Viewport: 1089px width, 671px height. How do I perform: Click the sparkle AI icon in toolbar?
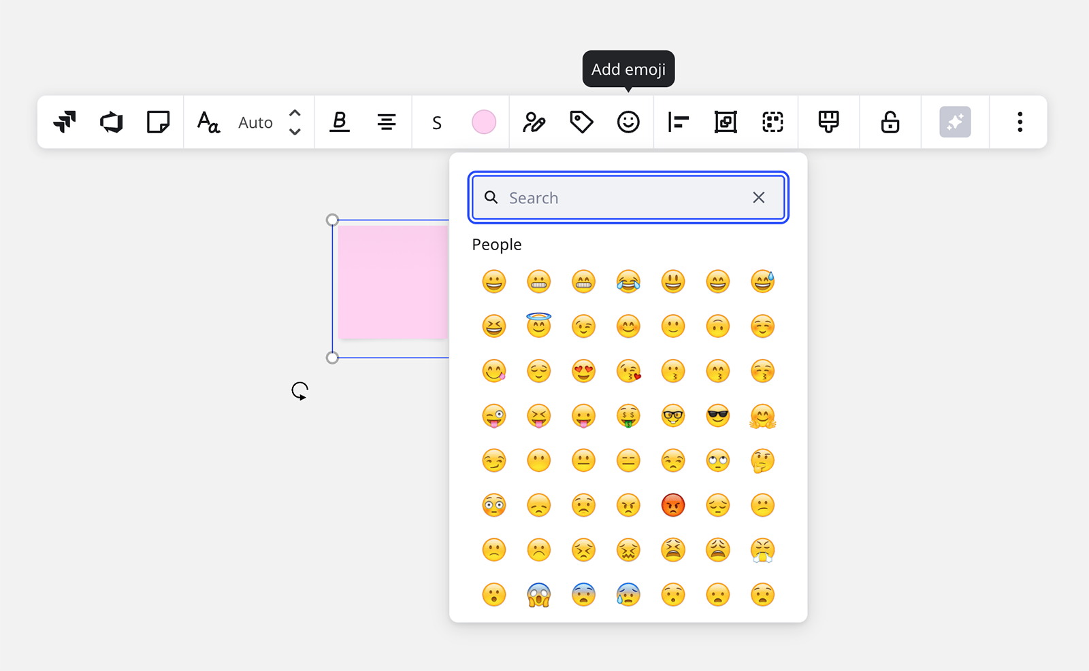click(x=954, y=122)
